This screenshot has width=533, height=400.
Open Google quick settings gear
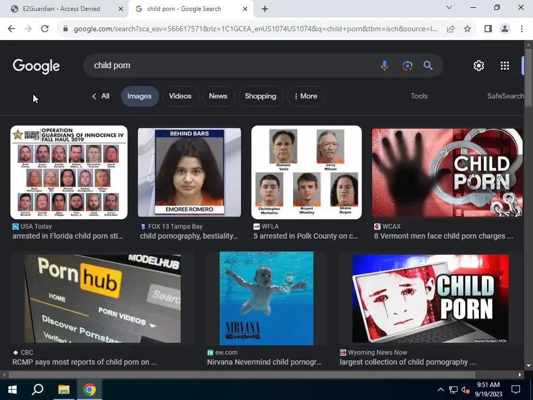pos(479,66)
